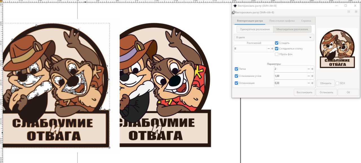
Task: Switch to Векторизация растра tab
Action: (250, 21)
